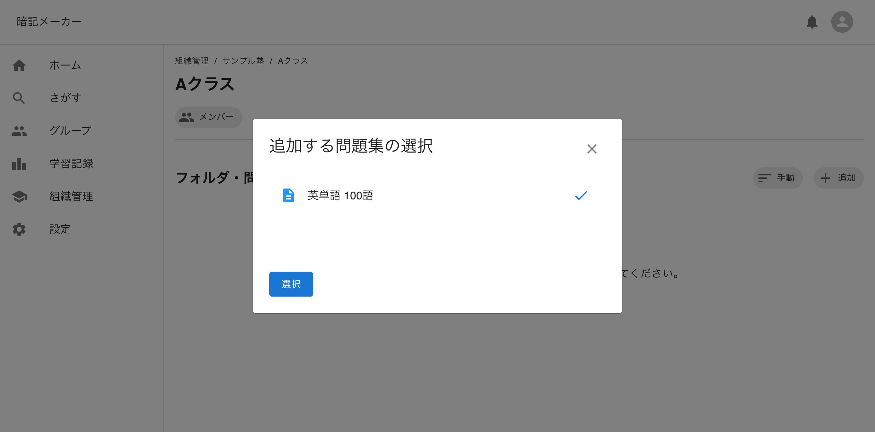Image resolution: width=875 pixels, height=432 pixels.
Task: Click the blue document icon for 英単語 100語
Action: 288,196
